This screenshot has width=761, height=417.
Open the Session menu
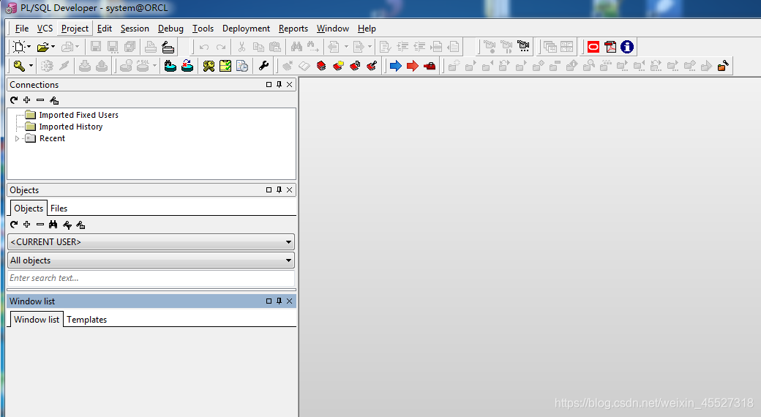135,29
